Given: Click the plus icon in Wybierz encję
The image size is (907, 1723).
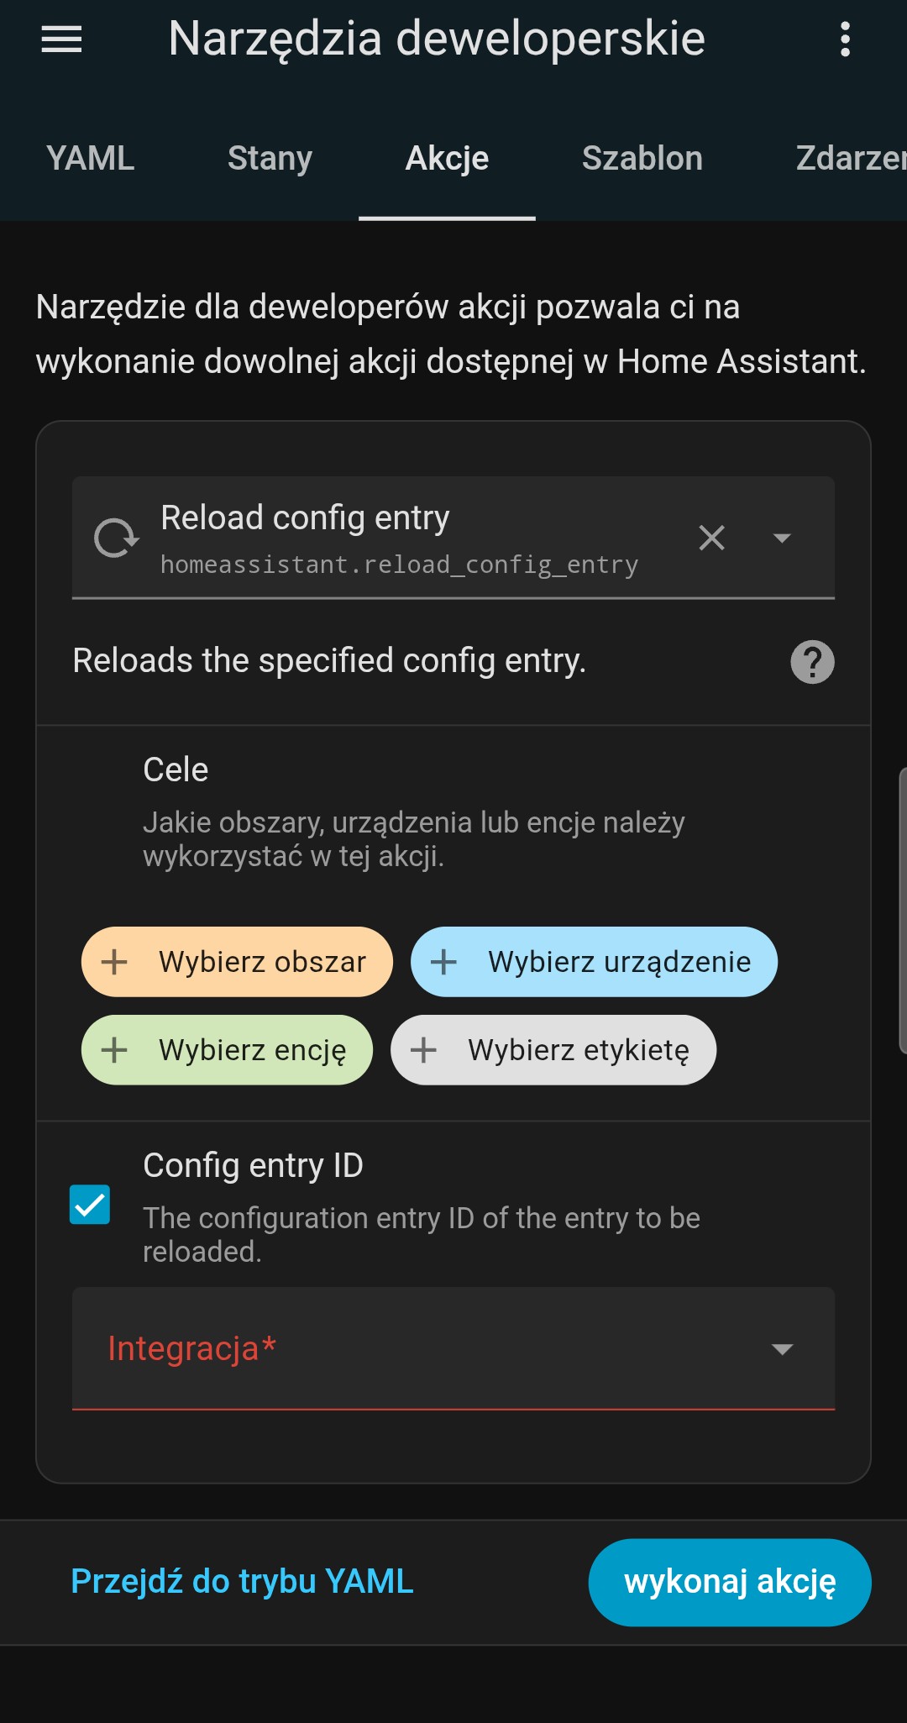Looking at the screenshot, I should pyautogui.click(x=114, y=1050).
